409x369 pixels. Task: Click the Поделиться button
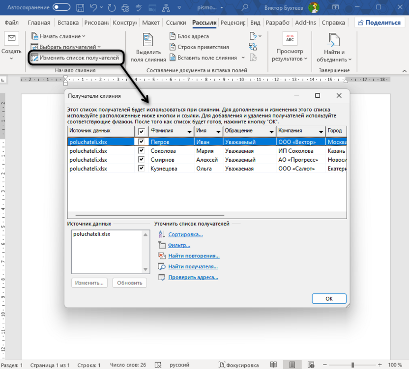pos(380,23)
